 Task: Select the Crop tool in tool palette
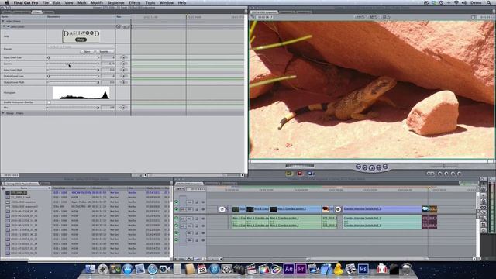[x=484, y=225]
